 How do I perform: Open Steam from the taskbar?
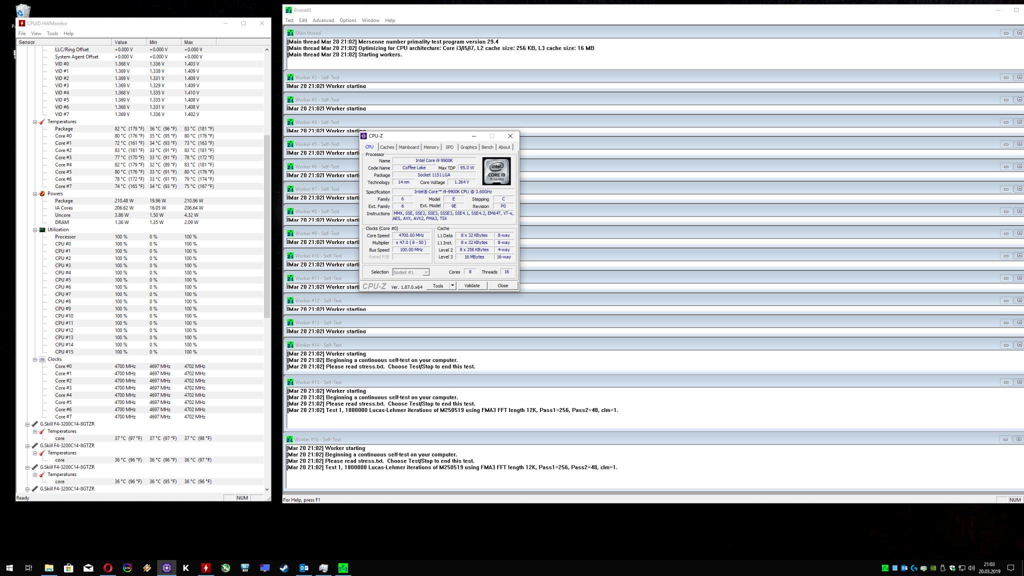284,568
